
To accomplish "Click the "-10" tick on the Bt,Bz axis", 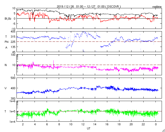I will click(x=13, y=29).
